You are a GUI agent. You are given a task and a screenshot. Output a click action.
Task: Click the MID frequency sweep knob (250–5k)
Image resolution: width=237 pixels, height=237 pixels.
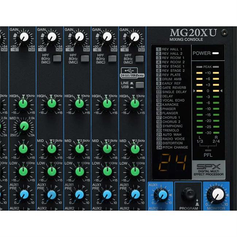[x=24, y=126]
